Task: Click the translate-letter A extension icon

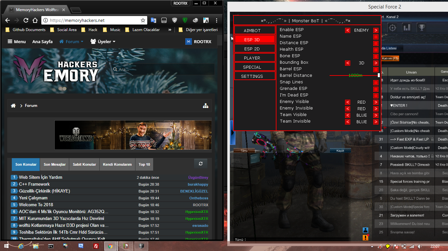Action: click(206, 20)
